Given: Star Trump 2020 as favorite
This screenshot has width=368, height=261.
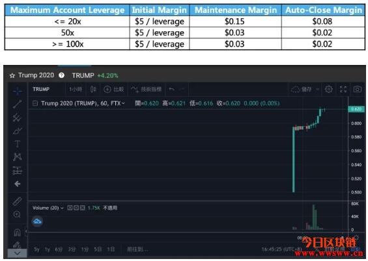Looking at the screenshot, I should pyautogui.click(x=12, y=75).
